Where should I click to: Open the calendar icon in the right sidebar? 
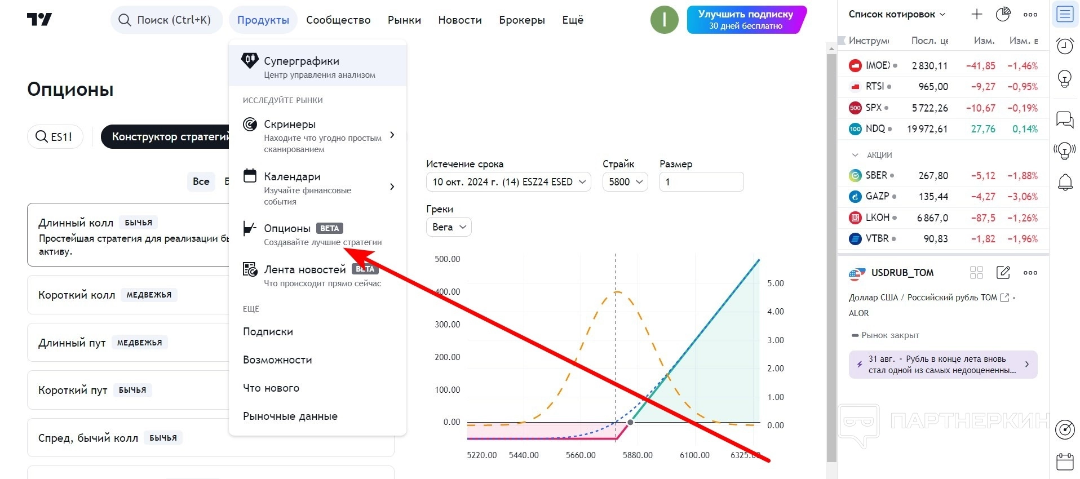[x=1065, y=462]
